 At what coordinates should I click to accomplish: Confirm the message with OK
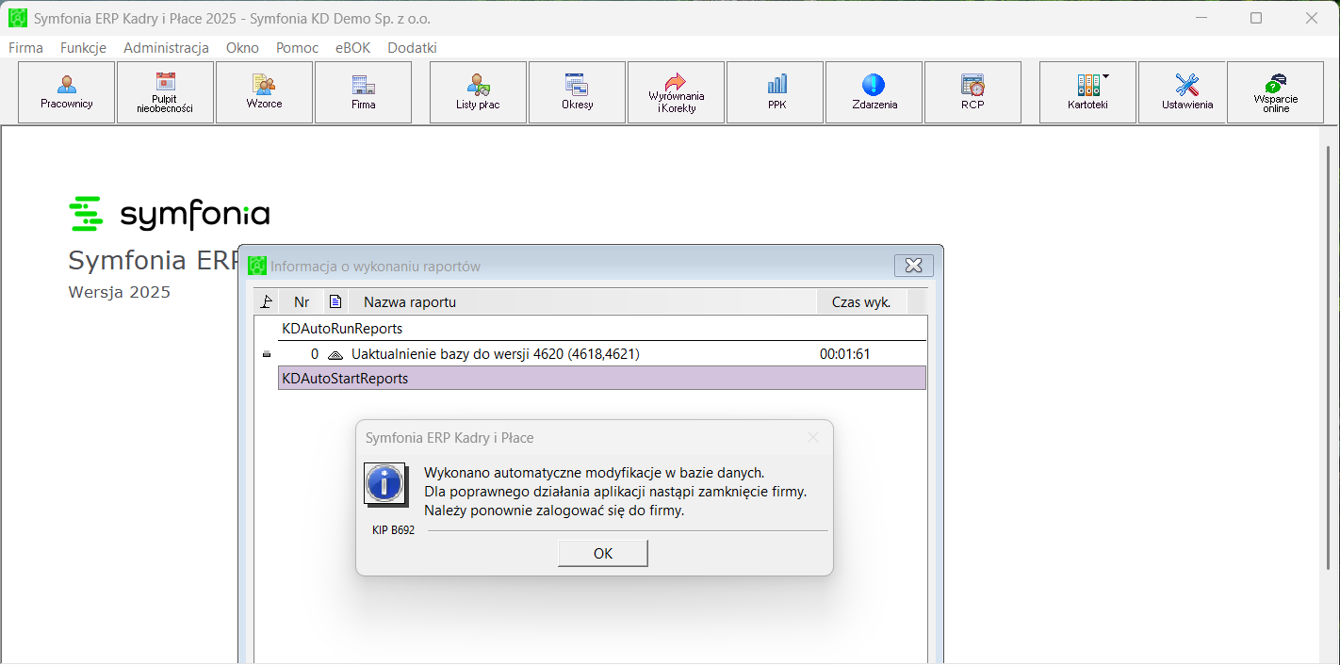603,554
